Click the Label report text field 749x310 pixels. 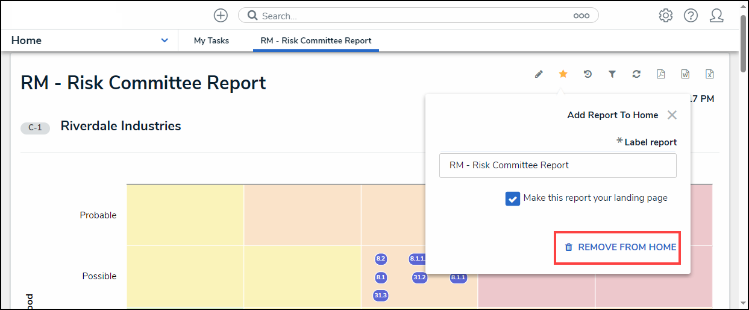[557, 165]
